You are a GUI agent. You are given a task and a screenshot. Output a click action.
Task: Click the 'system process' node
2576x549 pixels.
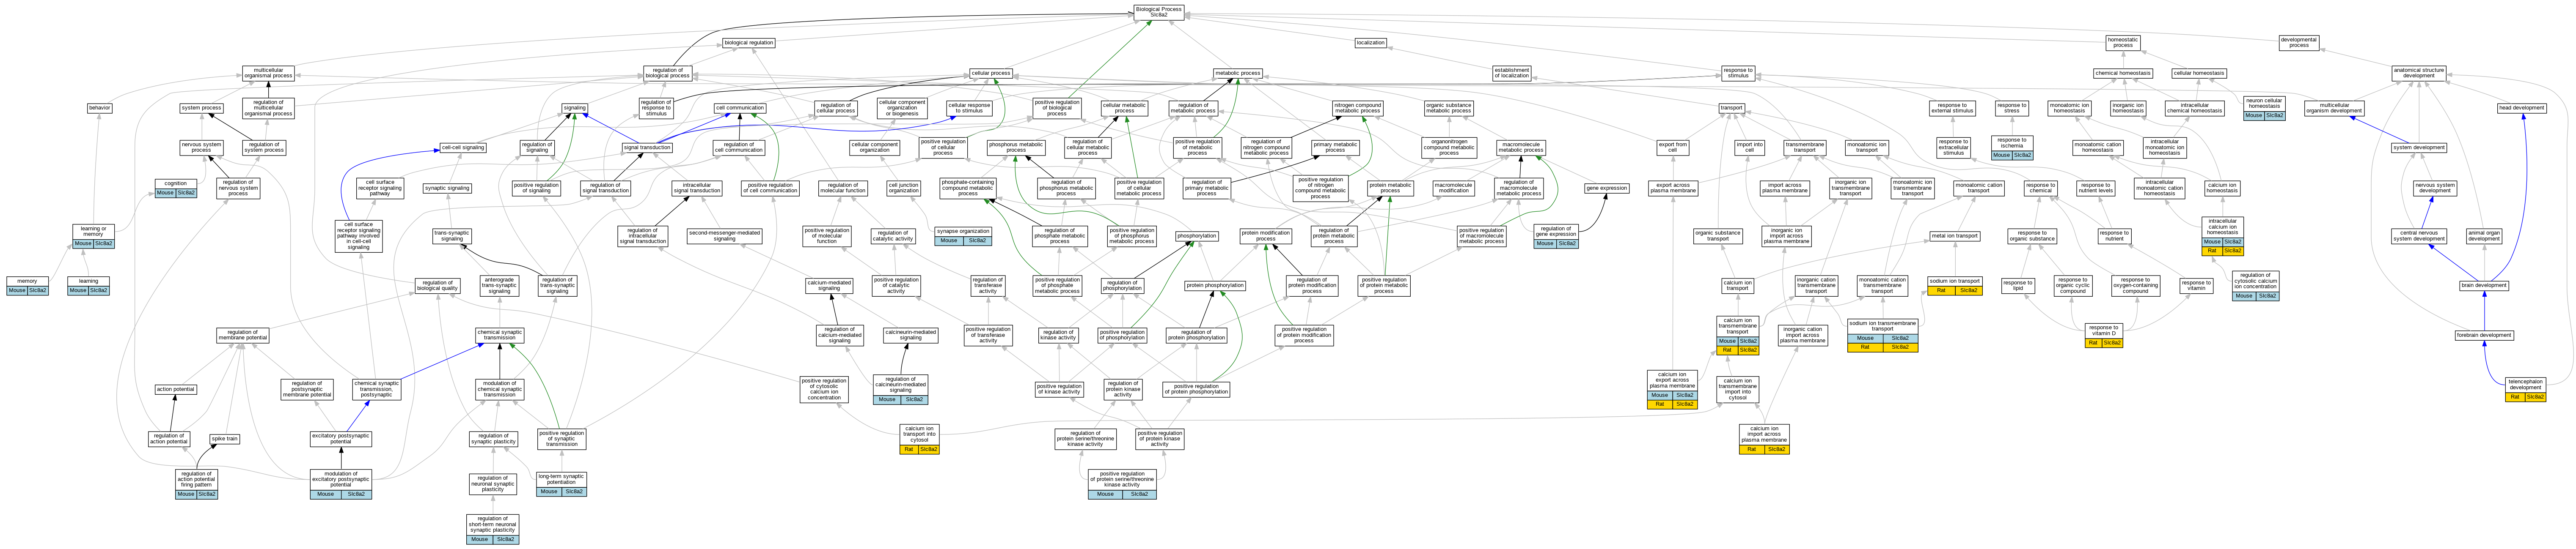pyautogui.click(x=202, y=108)
